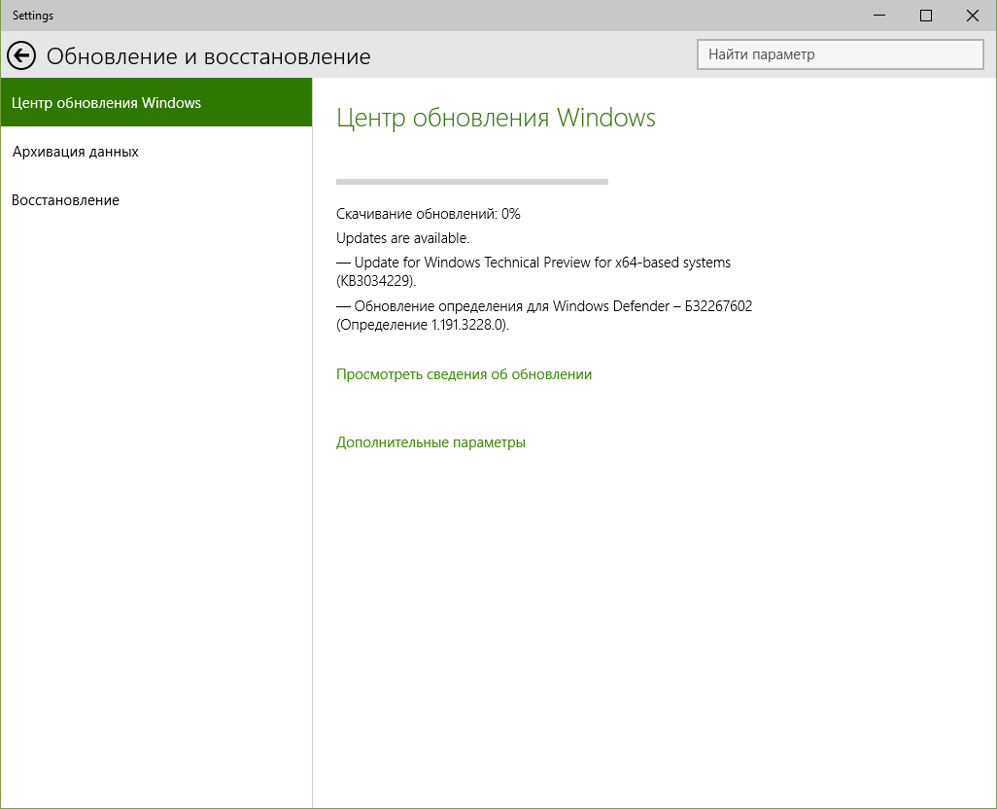
Task: Maximize the Settings window
Action: [926, 16]
